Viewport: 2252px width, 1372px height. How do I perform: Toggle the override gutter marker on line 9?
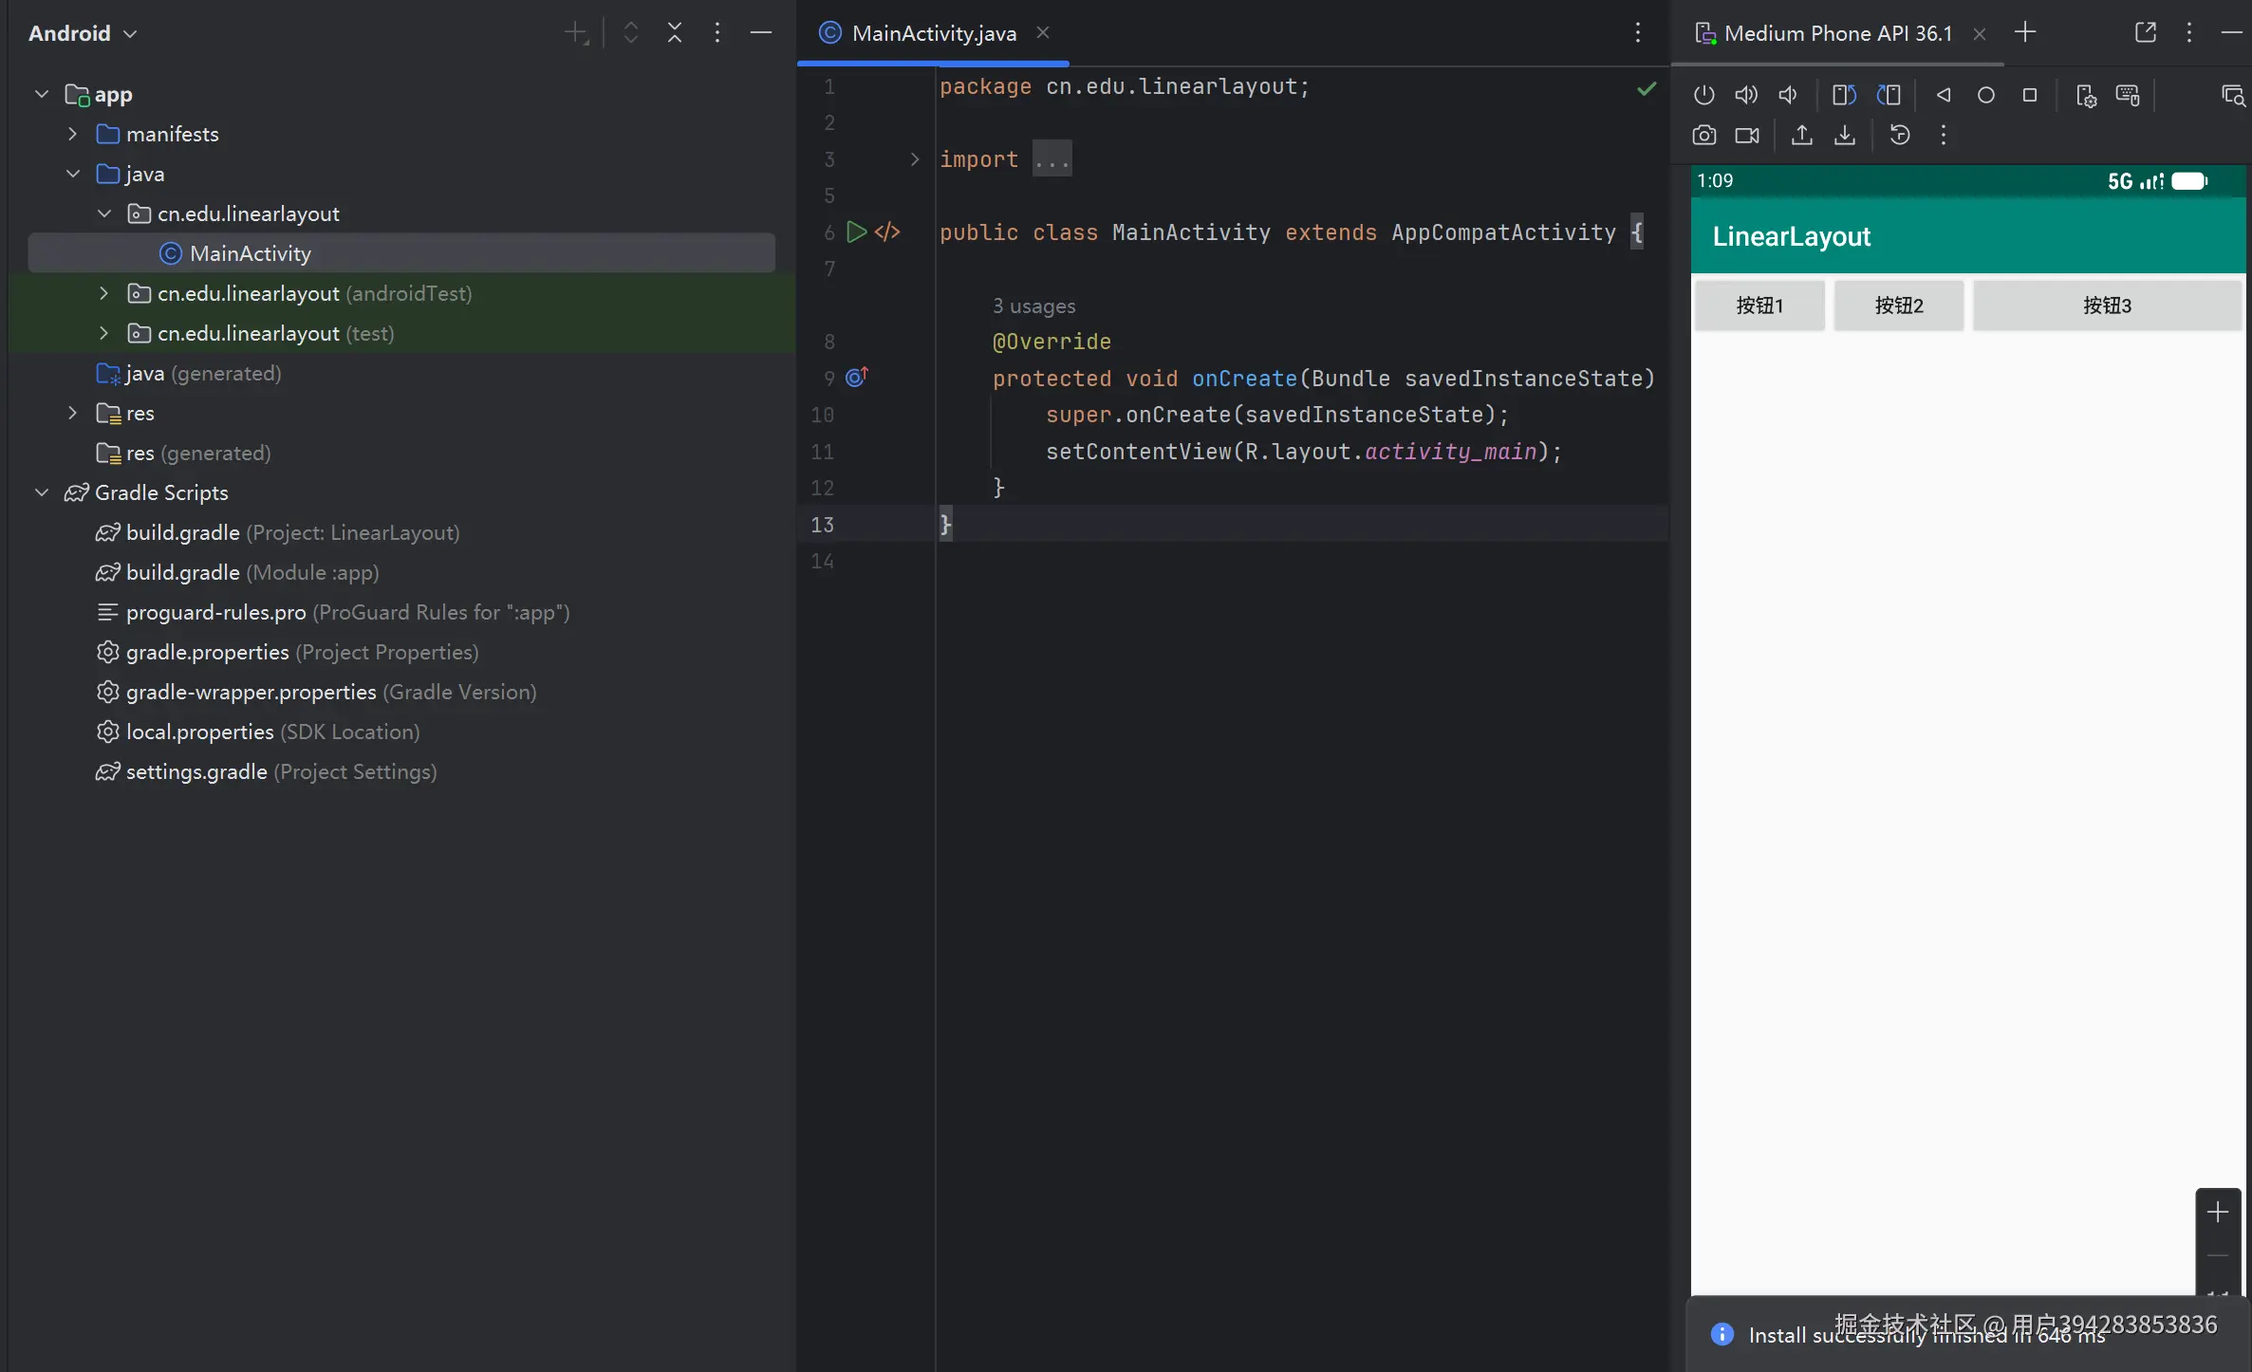pyautogui.click(x=856, y=378)
